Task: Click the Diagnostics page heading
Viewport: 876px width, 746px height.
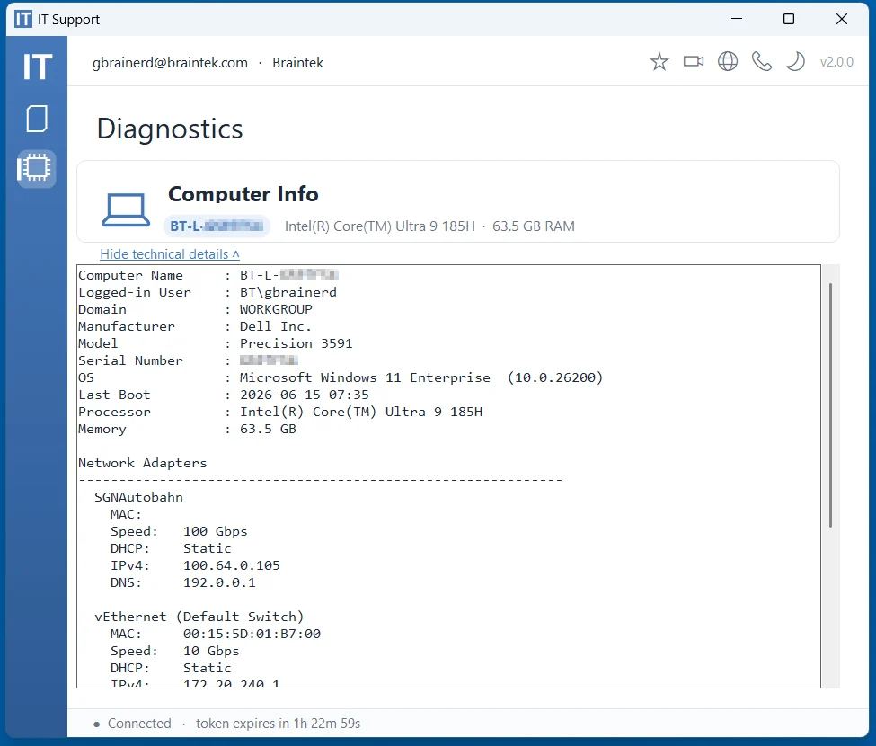Action: point(170,129)
